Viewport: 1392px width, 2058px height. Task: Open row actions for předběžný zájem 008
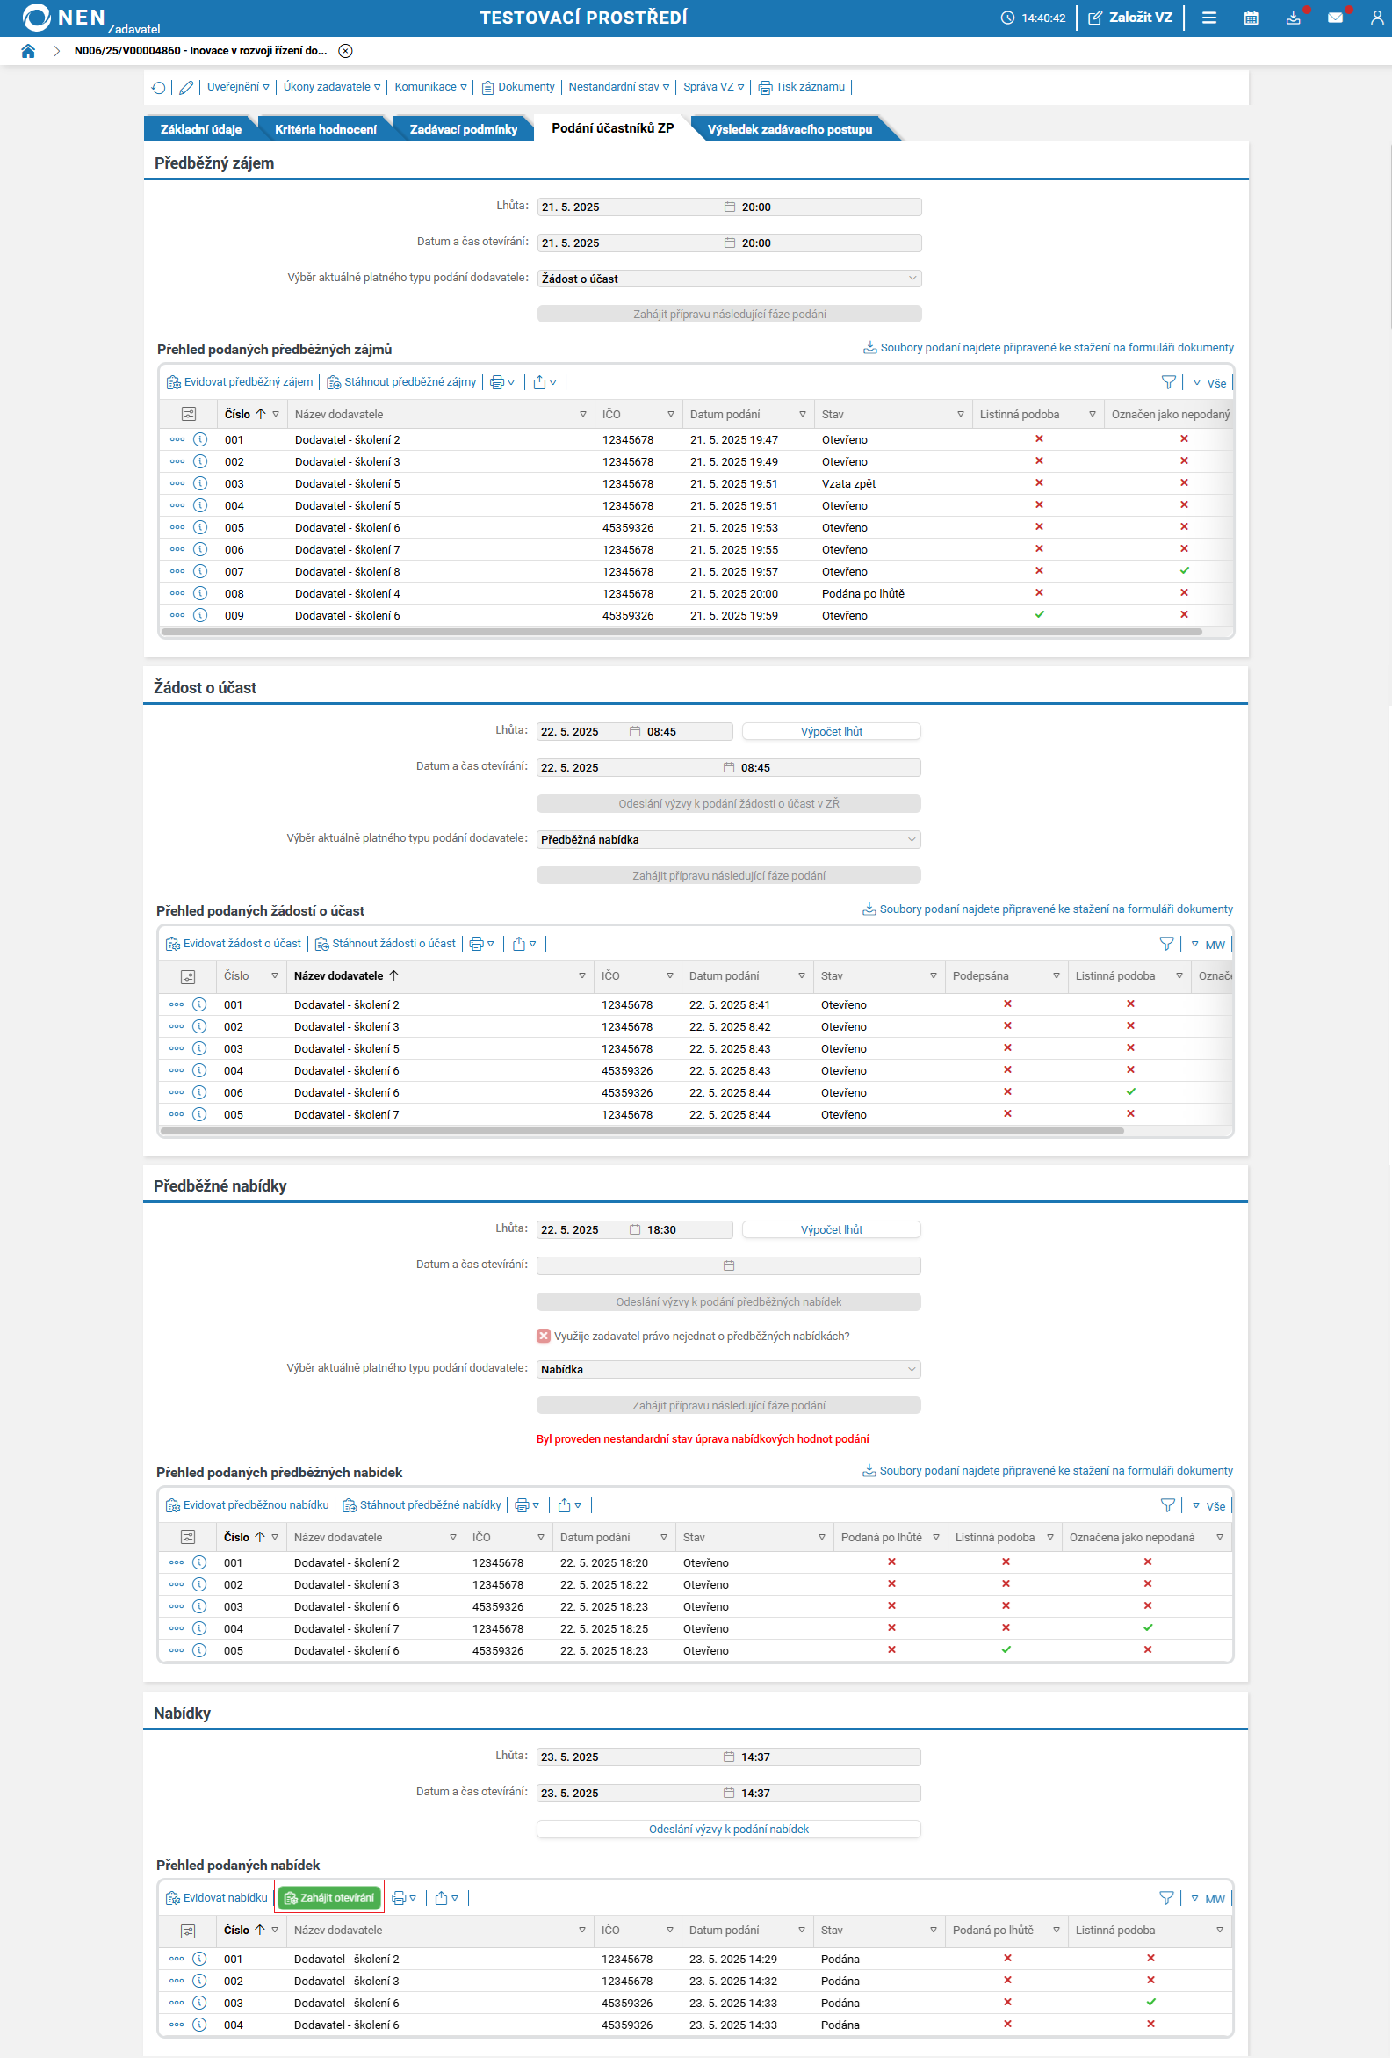pos(177,593)
